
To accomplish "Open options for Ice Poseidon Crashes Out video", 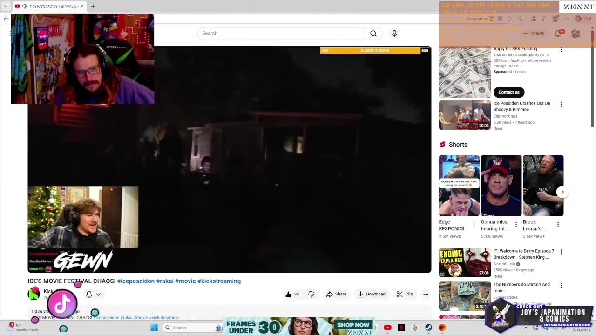I will click(561, 104).
